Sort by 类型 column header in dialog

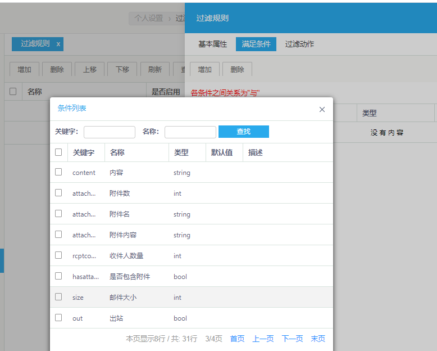tap(181, 152)
